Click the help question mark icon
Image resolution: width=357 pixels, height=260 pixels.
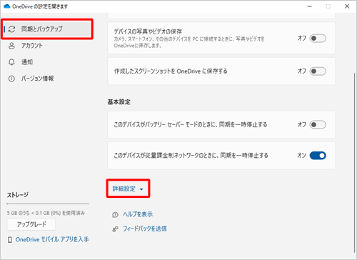[115, 214]
